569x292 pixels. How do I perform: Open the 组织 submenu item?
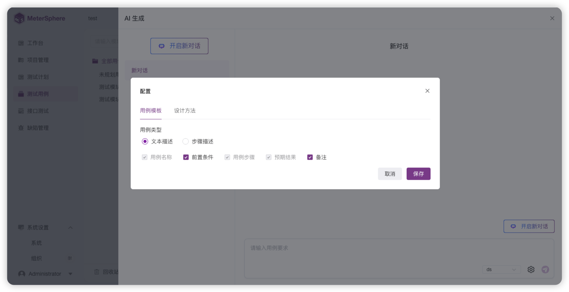[36, 258]
